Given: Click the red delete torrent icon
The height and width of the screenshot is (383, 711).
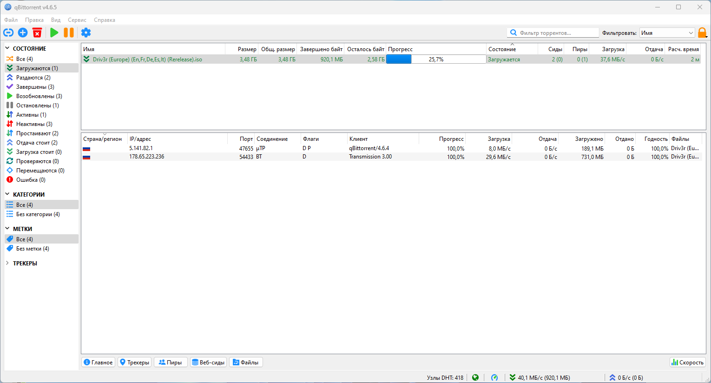Looking at the screenshot, I should pyautogui.click(x=37, y=33).
